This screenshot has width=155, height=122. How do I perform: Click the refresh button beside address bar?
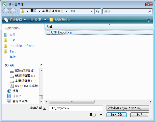pyautogui.click(x=97, y=11)
